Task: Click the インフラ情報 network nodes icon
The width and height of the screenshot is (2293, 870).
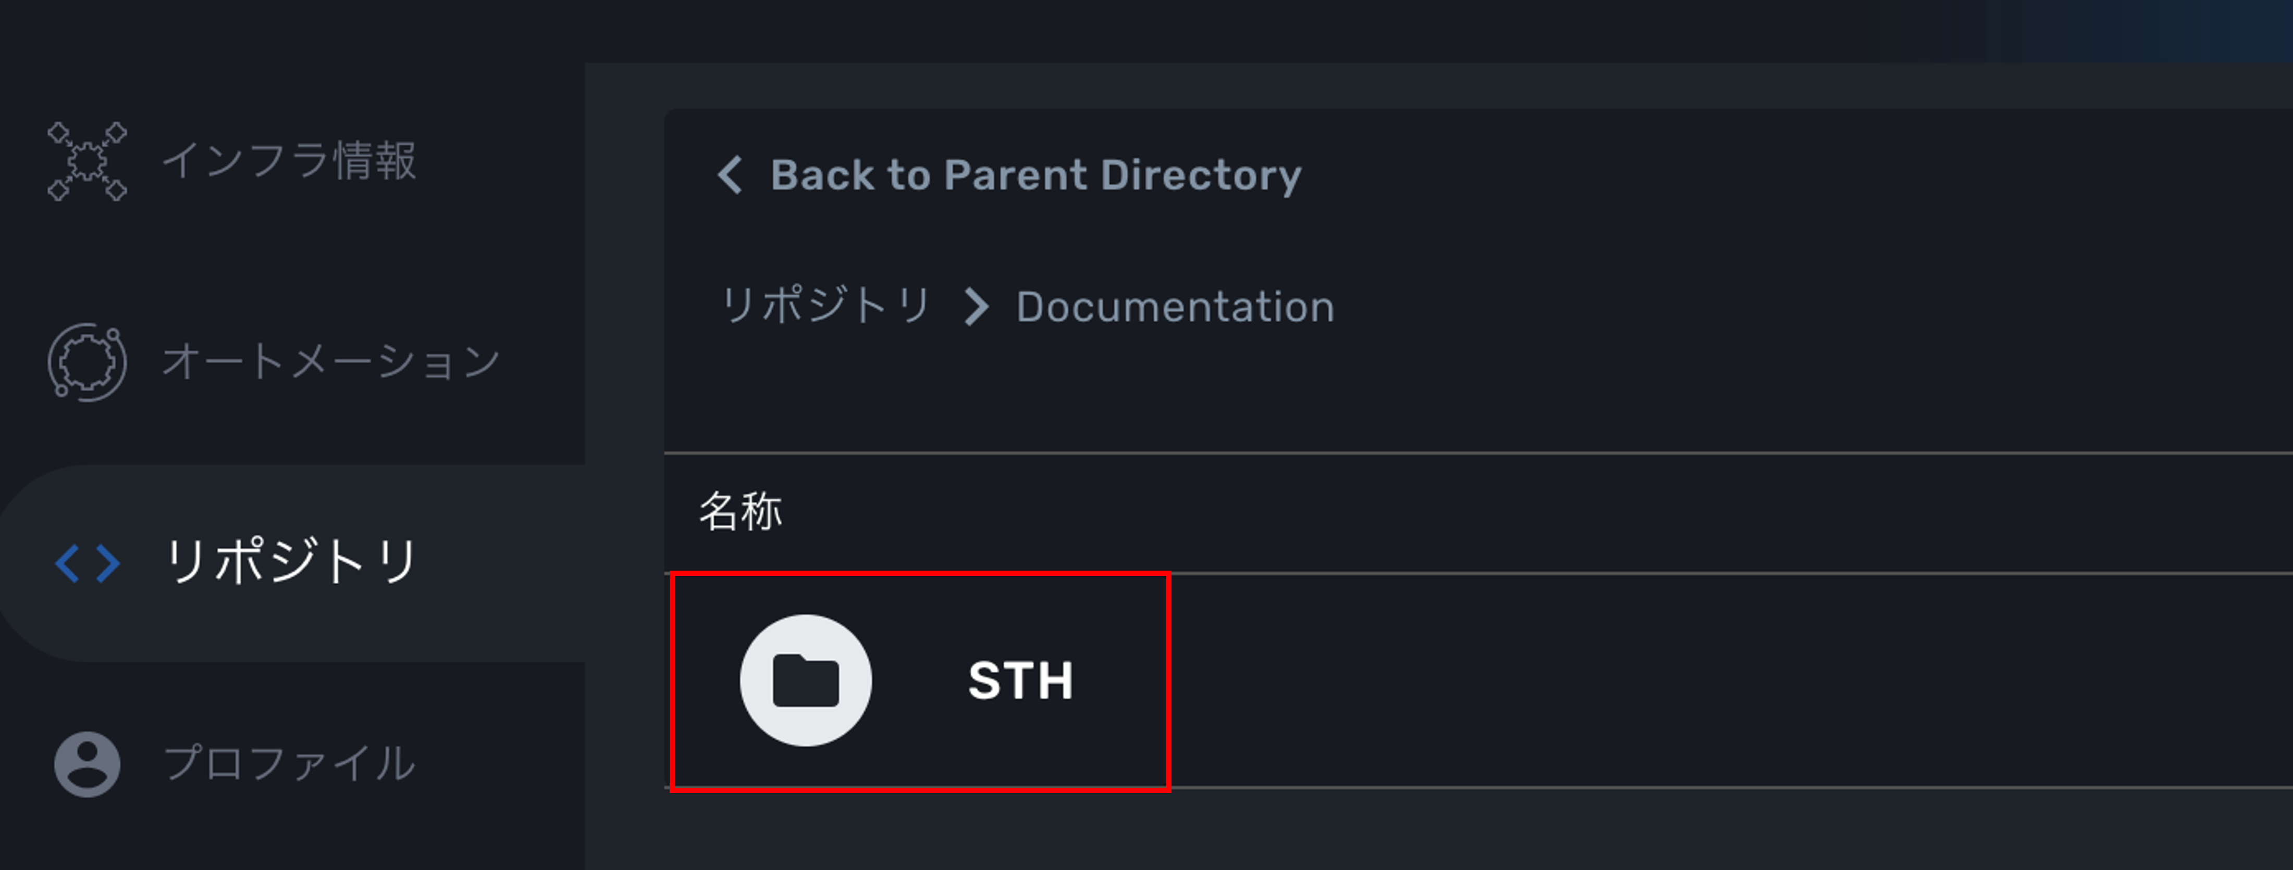Action: click(87, 161)
